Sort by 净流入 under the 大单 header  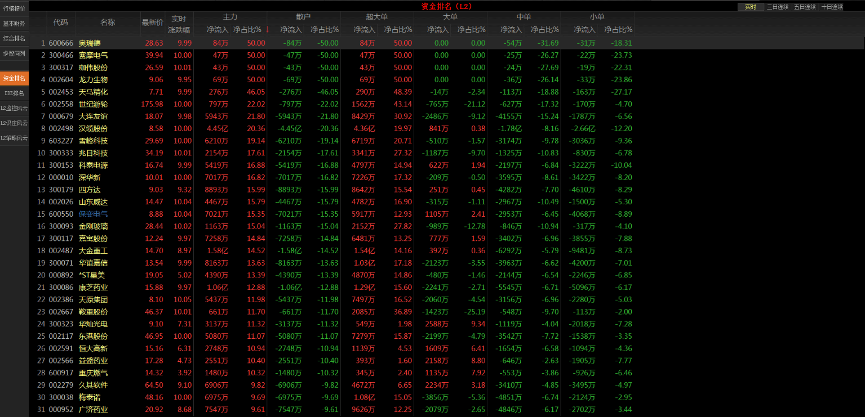click(438, 29)
